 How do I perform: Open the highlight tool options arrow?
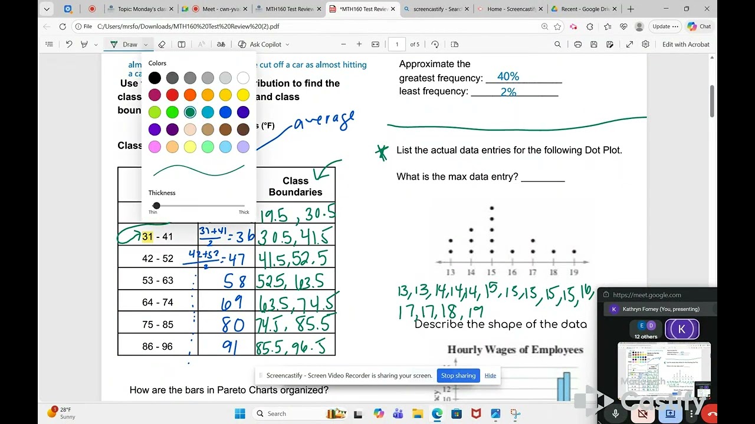point(96,45)
